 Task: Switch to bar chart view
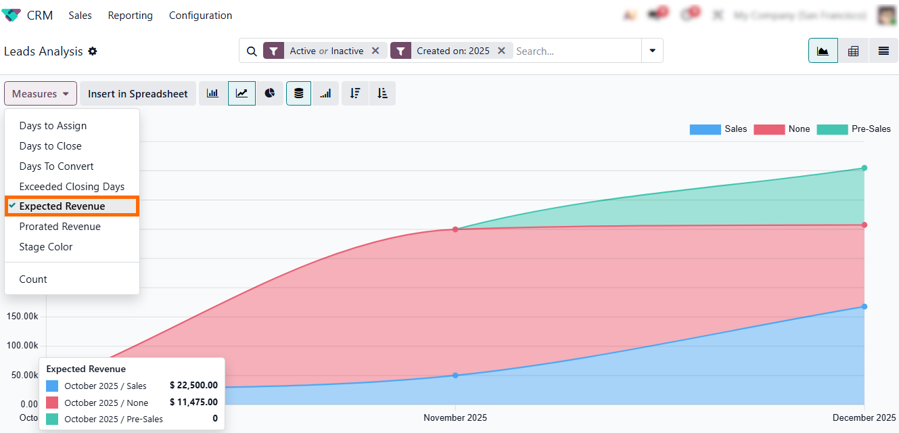coord(212,93)
